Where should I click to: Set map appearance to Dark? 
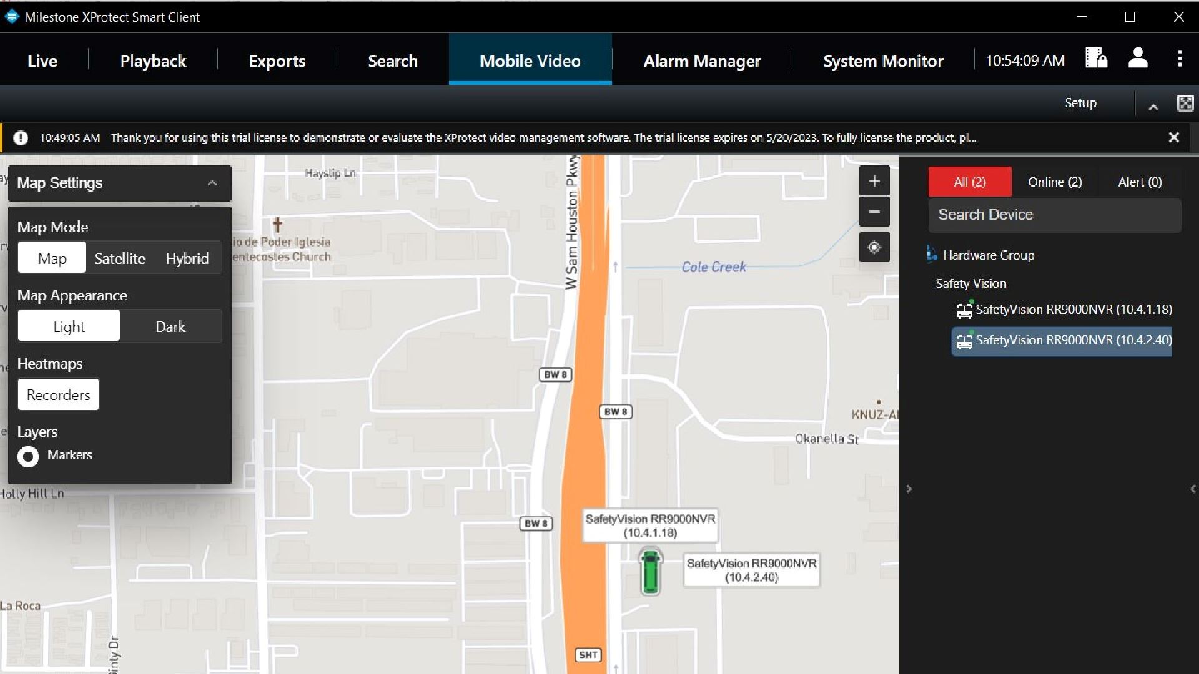click(x=170, y=326)
